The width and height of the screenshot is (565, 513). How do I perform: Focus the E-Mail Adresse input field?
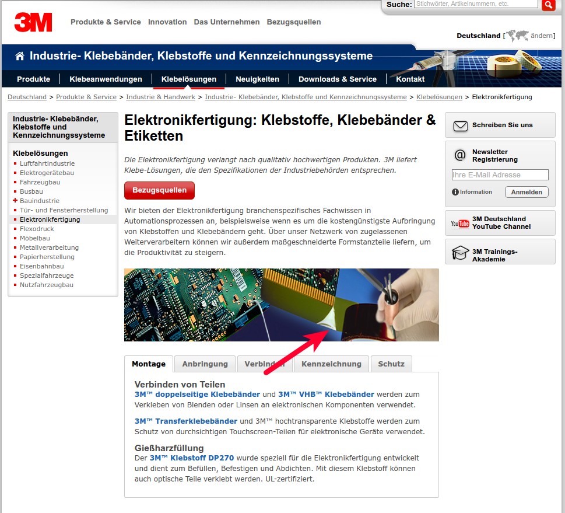[x=500, y=175]
